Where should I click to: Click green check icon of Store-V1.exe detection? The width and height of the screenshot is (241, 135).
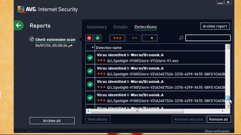pos(90,58)
